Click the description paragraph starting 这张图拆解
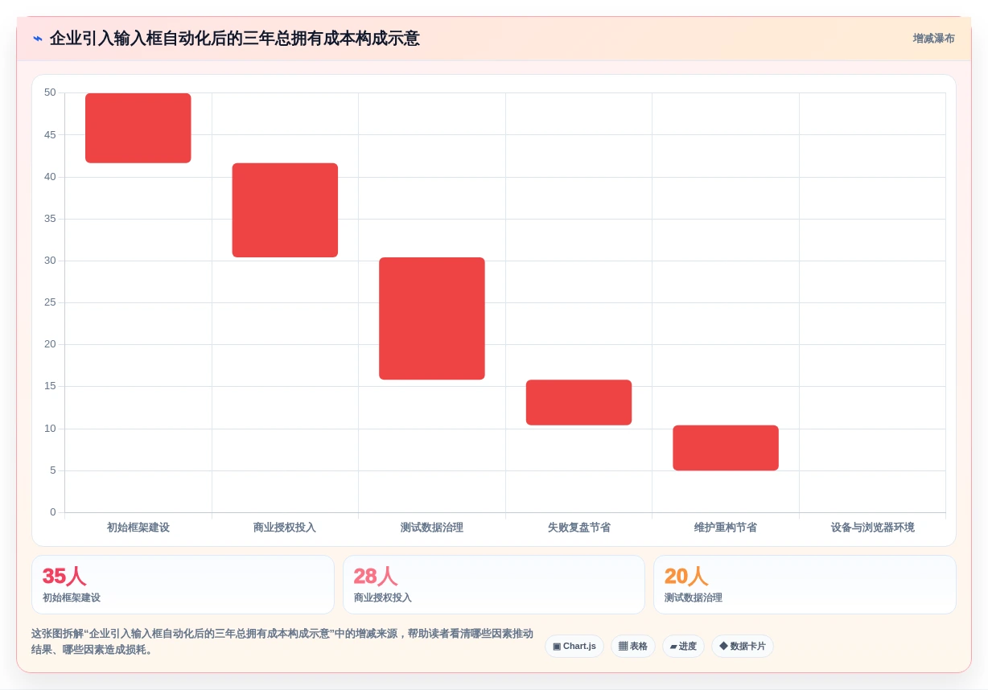988x690 pixels. [x=282, y=642]
